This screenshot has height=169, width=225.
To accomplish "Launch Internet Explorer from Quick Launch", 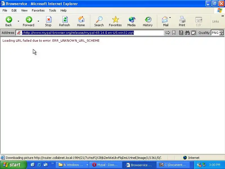I will coord(39,165).
